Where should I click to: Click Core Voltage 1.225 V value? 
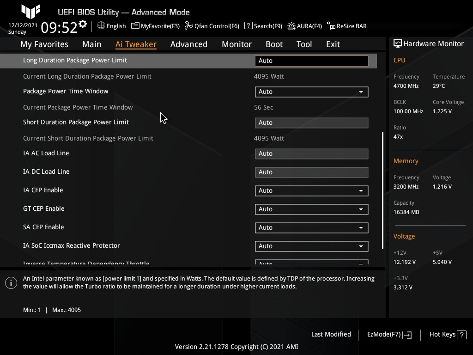[442, 111]
